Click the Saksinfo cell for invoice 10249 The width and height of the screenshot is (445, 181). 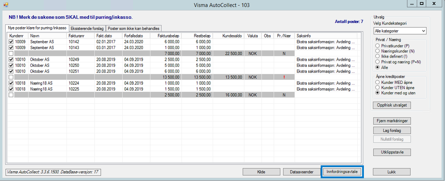tap(326, 60)
